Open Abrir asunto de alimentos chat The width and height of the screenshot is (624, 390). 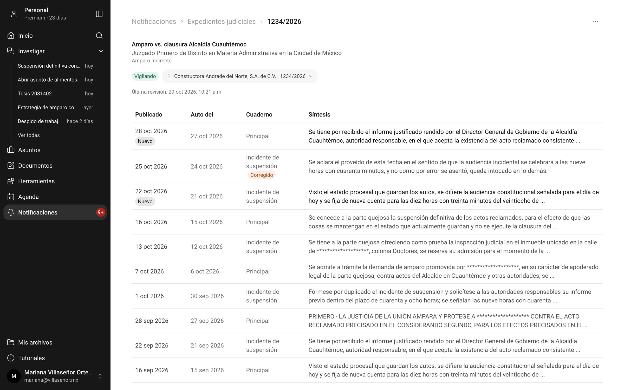tap(55, 80)
